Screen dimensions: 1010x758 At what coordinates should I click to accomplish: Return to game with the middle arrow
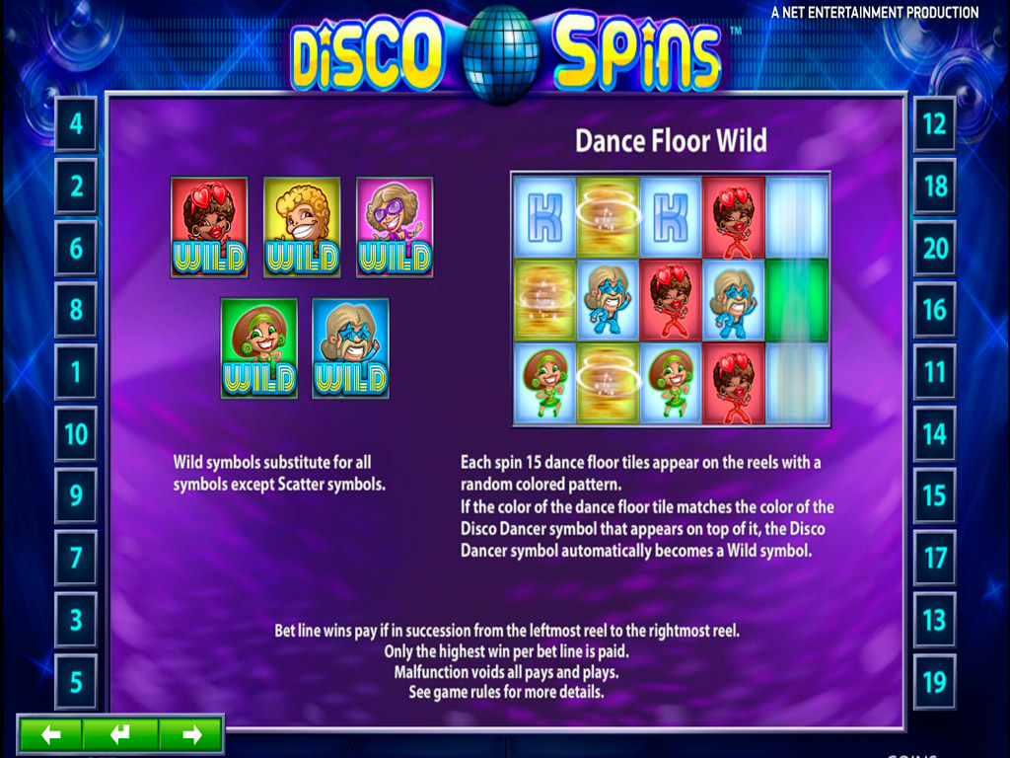[120, 734]
